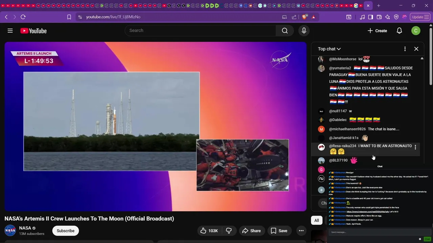The height and width of the screenshot is (243, 433).
Task: Close the live chat panel
Action: coord(416,49)
